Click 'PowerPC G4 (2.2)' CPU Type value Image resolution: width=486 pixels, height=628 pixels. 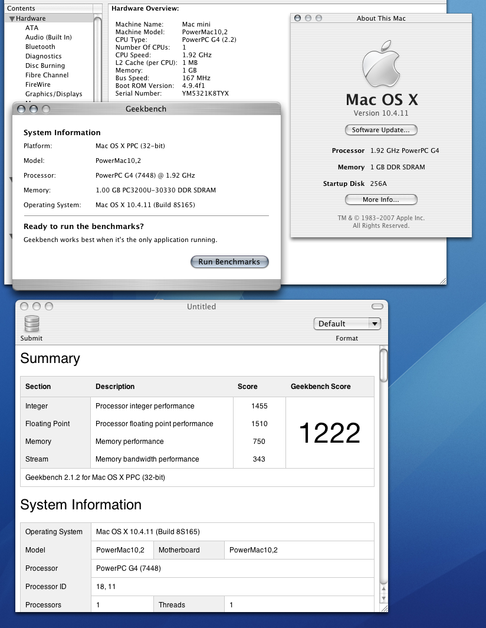click(209, 40)
